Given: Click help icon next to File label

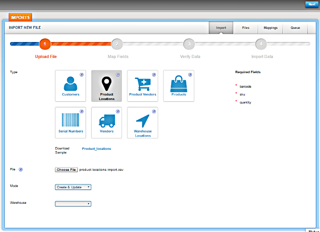Looking at the screenshot, I should pos(21,169).
